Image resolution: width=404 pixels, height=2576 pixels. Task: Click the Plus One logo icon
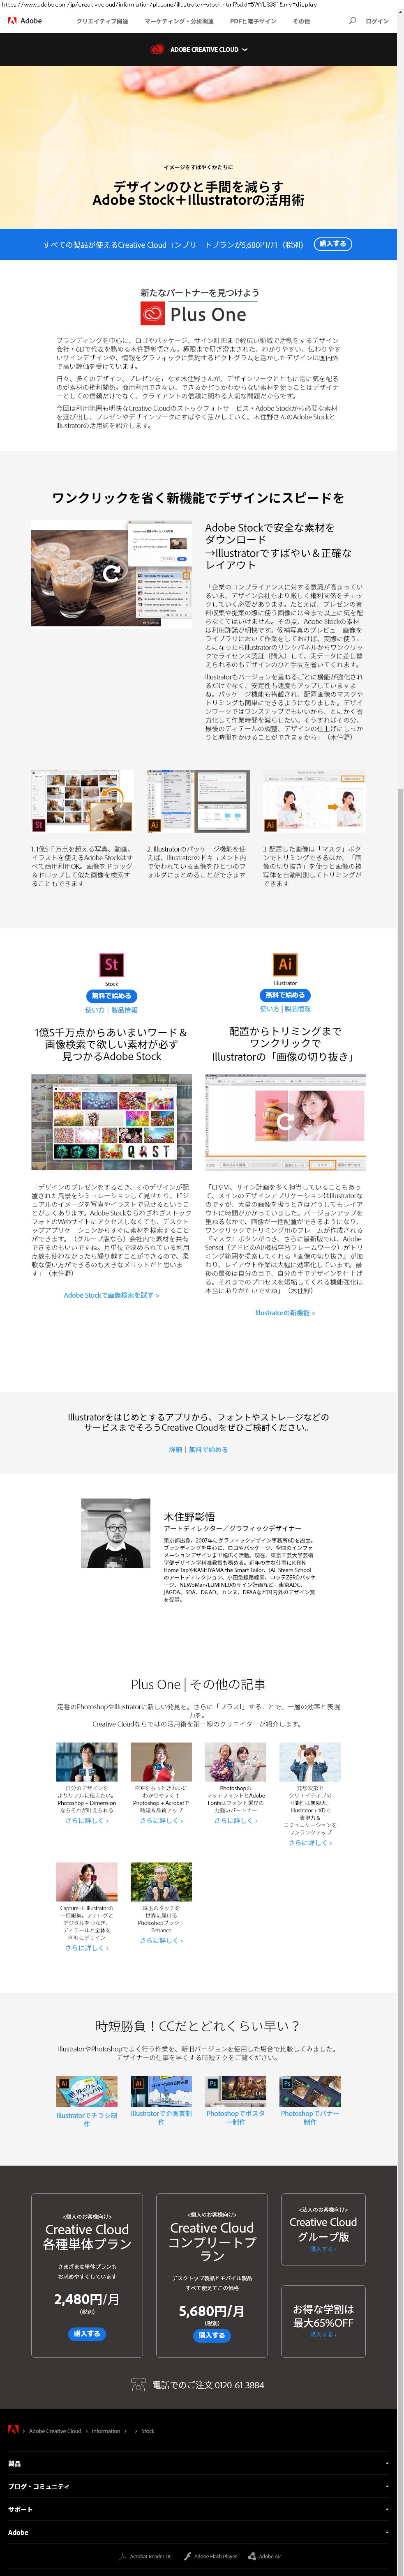coord(152,314)
